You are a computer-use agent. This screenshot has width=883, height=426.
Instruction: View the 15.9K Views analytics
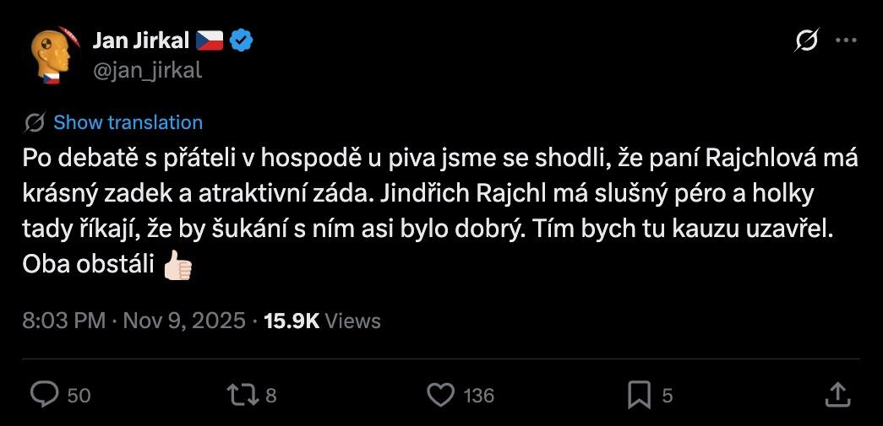click(322, 321)
